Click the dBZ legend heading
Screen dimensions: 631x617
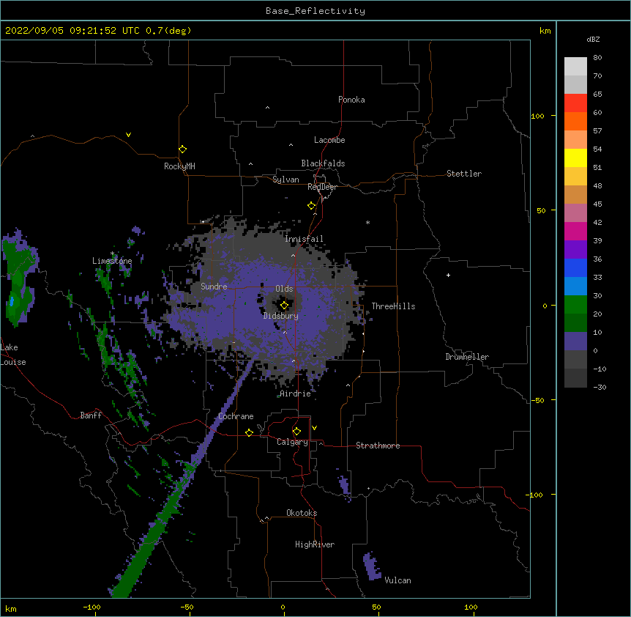(x=593, y=39)
